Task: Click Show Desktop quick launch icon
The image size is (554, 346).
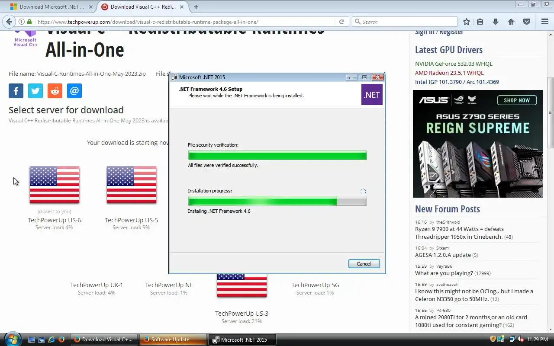Action: click(32, 340)
